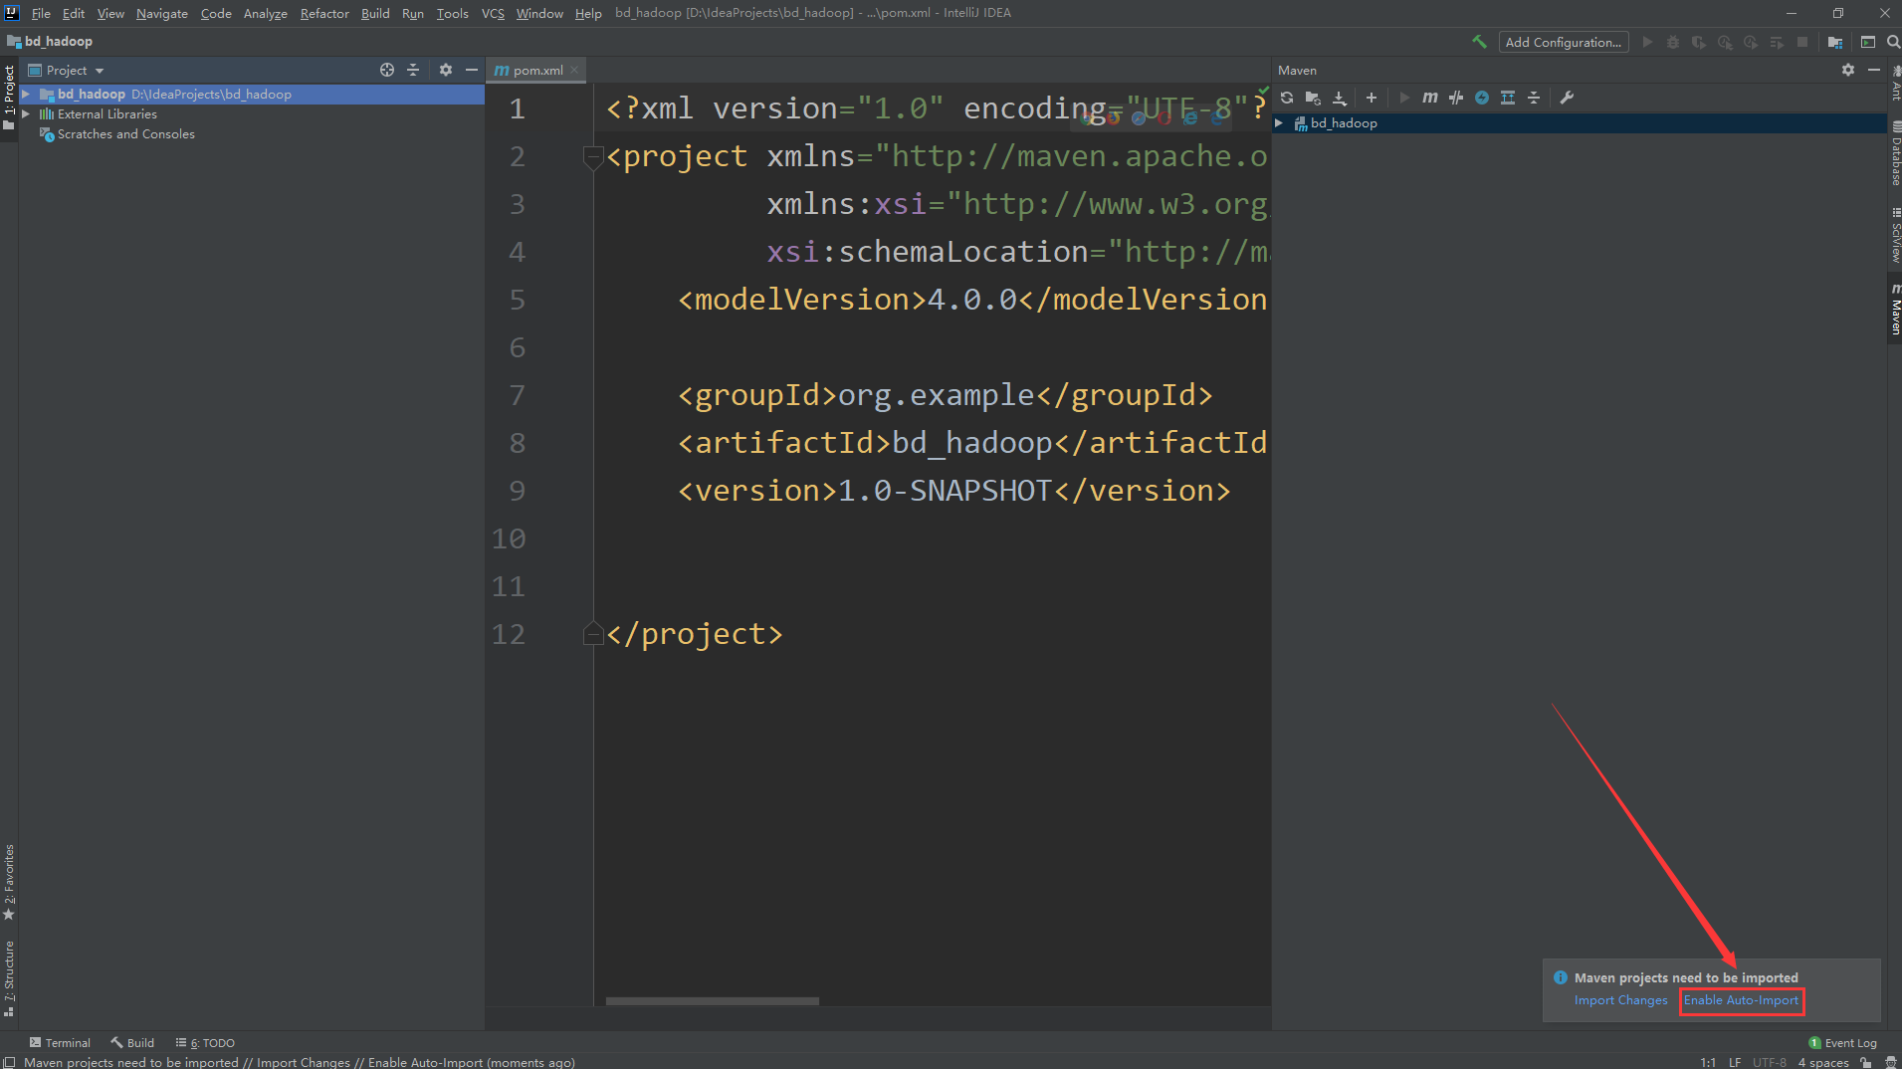Click the SciView side tab
1902x1069 pixels.
tap(1895, 235)
